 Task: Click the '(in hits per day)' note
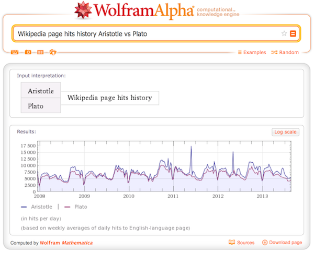[x=41, y=219]
